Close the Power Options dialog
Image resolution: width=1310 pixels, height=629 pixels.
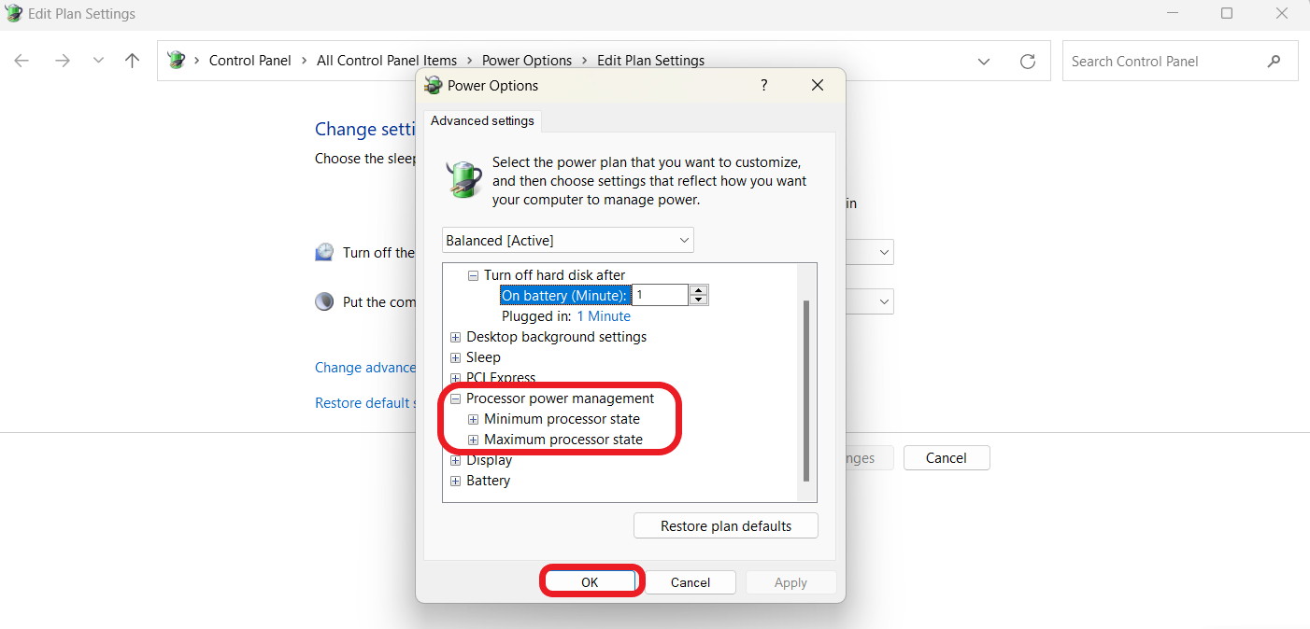coord(818,85)
